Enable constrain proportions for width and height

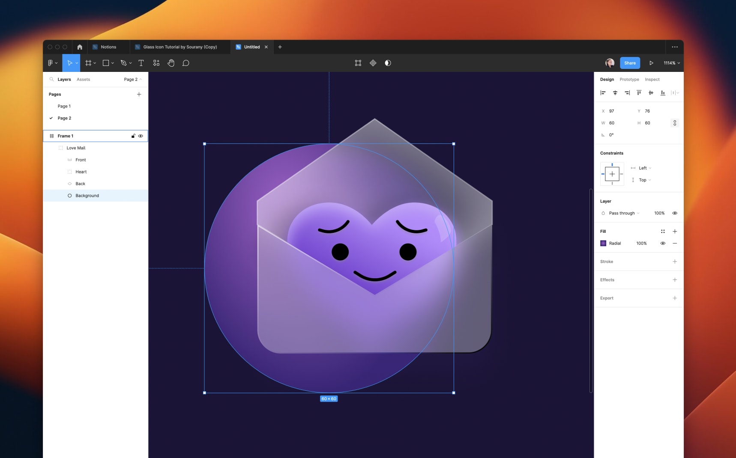pos(674,123)
